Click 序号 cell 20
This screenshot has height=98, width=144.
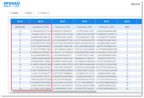coord(127,88)
